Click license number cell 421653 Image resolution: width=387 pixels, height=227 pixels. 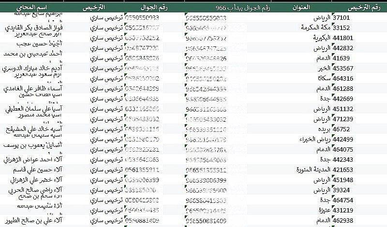pyautogui.click(x=343, y=170)
